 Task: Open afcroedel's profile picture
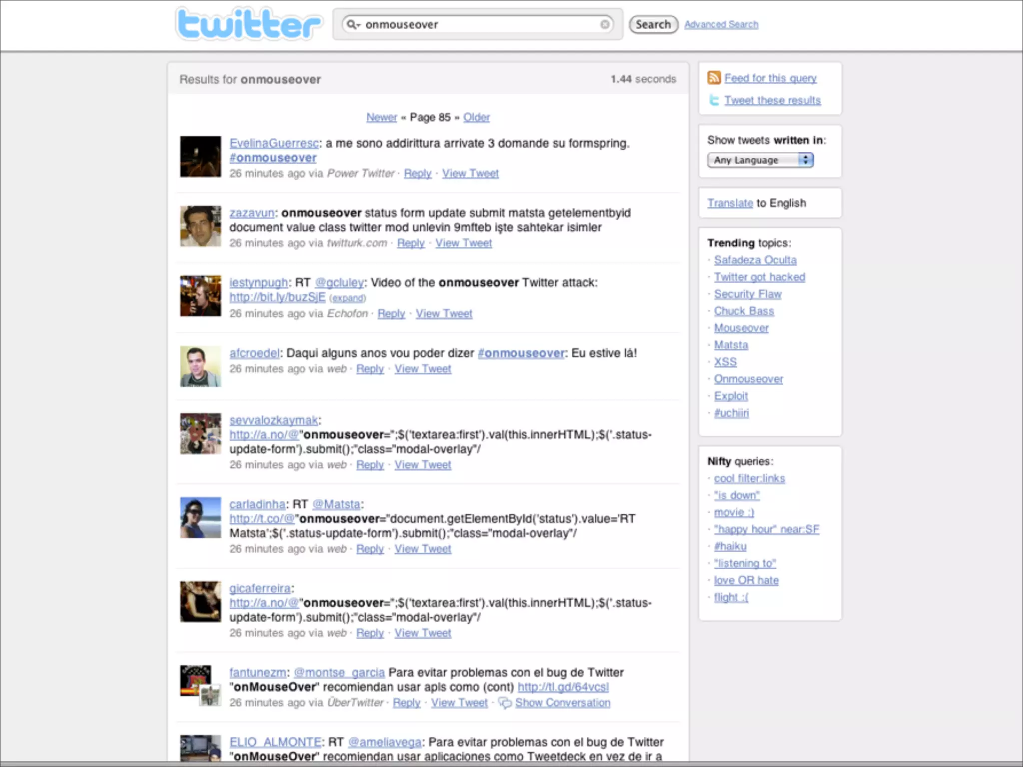pos(200,367)
